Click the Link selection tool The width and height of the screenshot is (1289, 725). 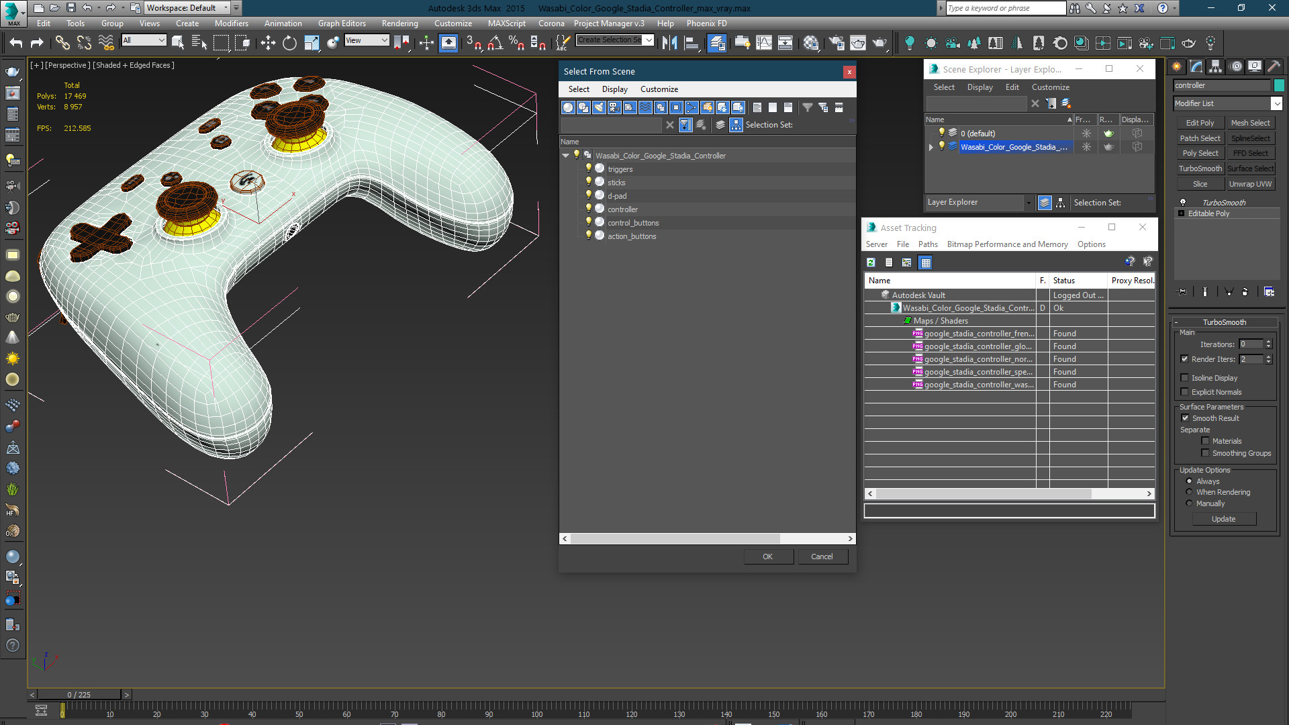tap(62, 44)
